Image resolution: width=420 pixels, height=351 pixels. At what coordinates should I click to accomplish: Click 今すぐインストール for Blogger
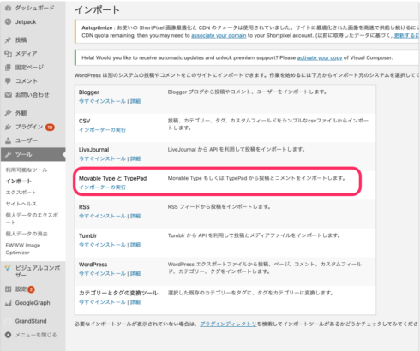tap(102, 101)
